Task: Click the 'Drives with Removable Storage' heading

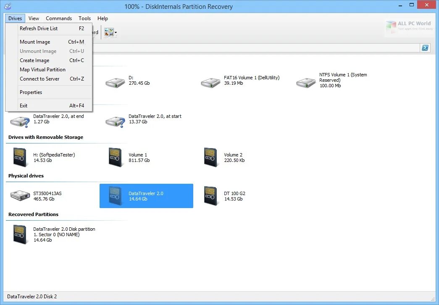Action: coord(46,137)
